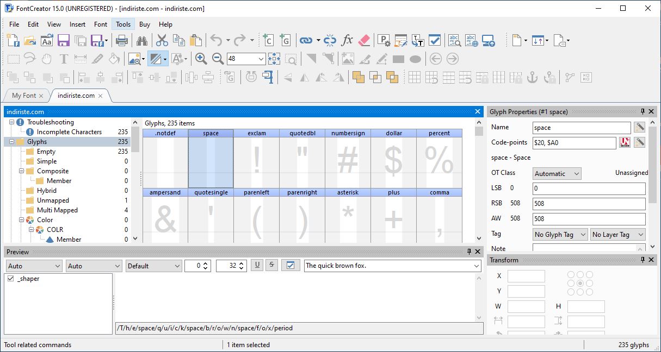
Task: Print the font with the printer icon
Action: point(122,40)
